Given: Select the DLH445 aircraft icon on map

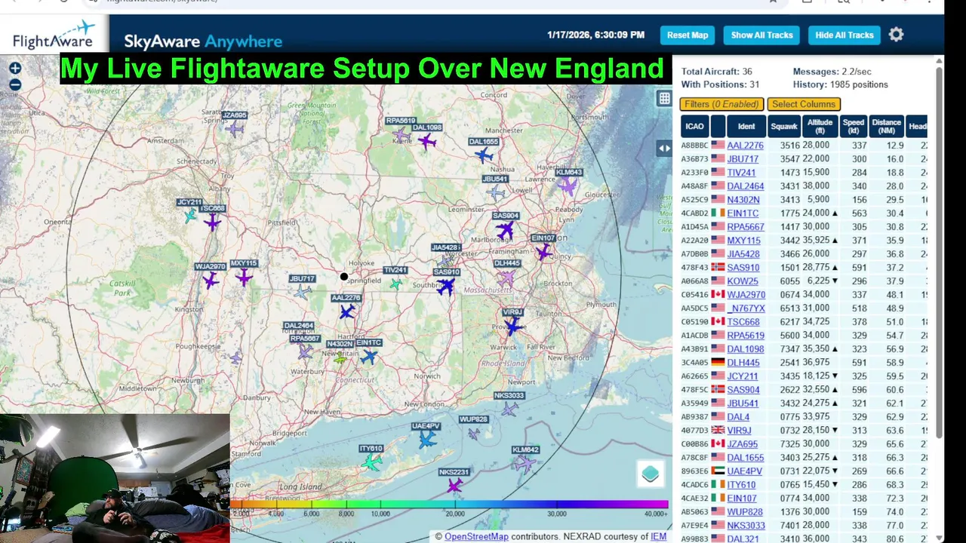Looking at the screenshot, I should click(x=506, y=278).
